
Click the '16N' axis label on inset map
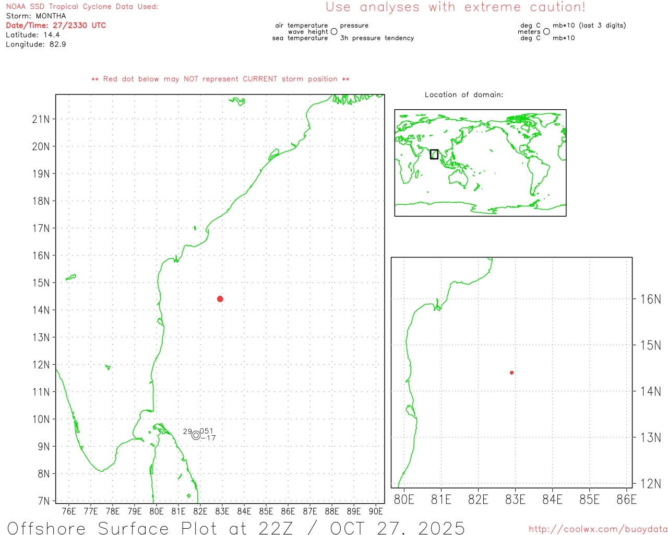point(650,299)
